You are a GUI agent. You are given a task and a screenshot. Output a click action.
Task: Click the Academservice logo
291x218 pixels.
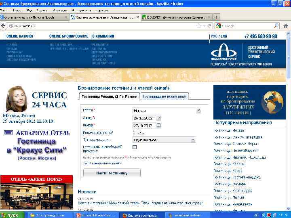(x=224, y=52)
